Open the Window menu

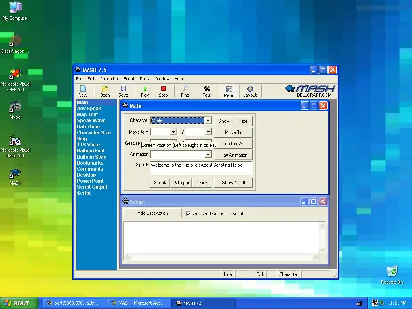click(162, 79)
